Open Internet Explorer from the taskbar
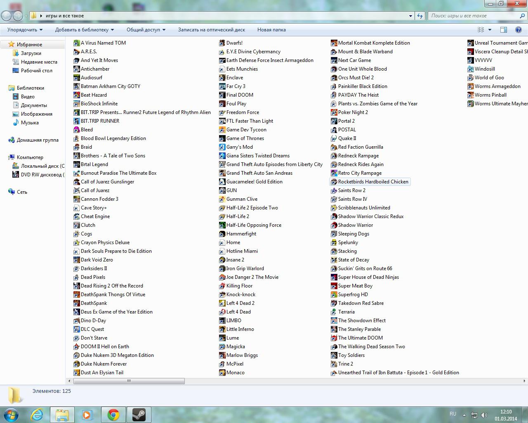Screen dimensions: 528x423 [37, 415]
